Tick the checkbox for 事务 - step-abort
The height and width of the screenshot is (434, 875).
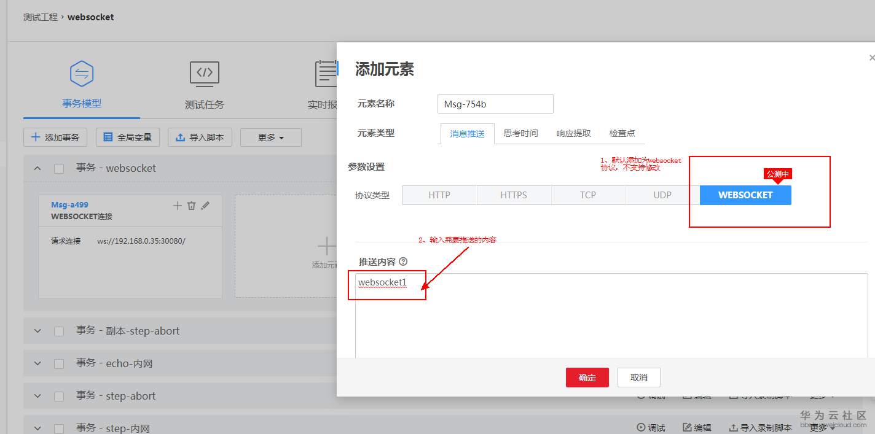59,397
